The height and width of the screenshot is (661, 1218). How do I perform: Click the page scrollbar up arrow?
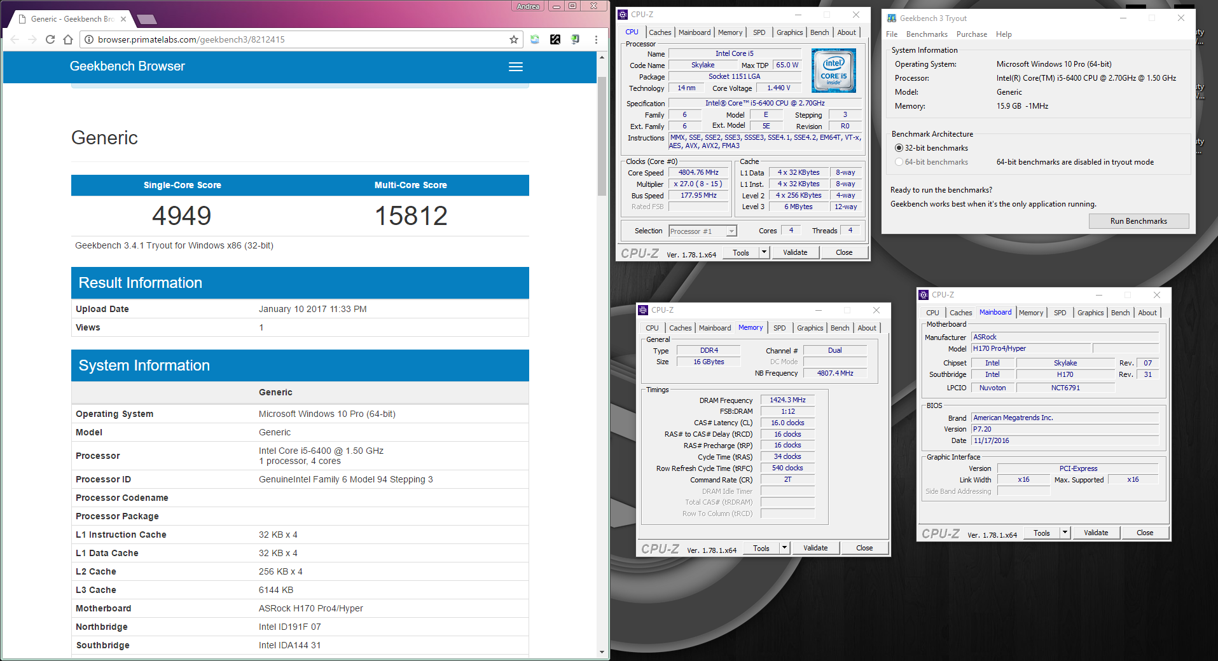point(602,57)
